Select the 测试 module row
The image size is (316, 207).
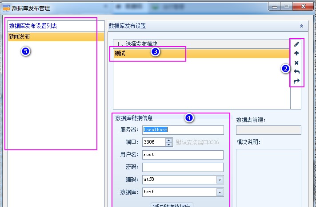click(x=201, y=54)
